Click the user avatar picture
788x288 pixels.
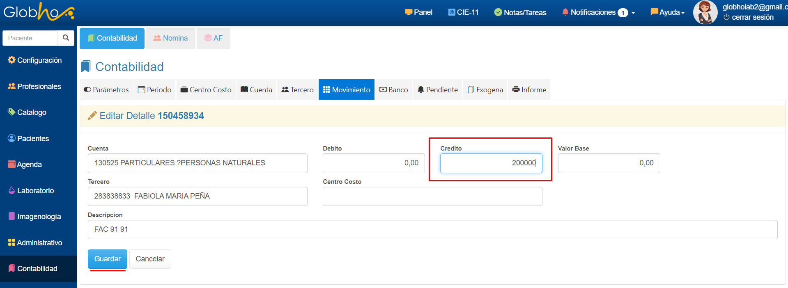click(705, 12)
